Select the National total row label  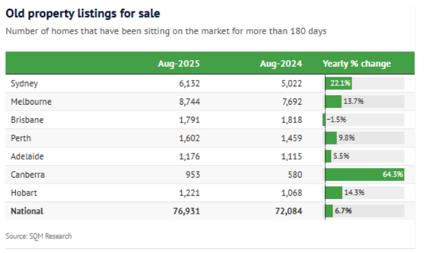pyautogui.click(x=27, y=211)
